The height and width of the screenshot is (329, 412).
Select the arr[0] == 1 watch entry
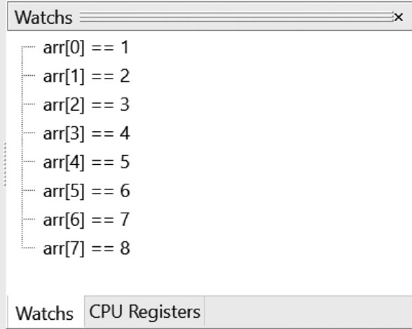pos(86,48)
